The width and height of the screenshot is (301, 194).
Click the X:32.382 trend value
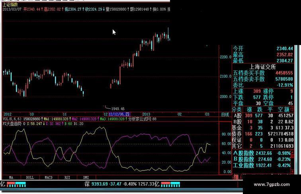pyautogui.click(x=53, y=124)
